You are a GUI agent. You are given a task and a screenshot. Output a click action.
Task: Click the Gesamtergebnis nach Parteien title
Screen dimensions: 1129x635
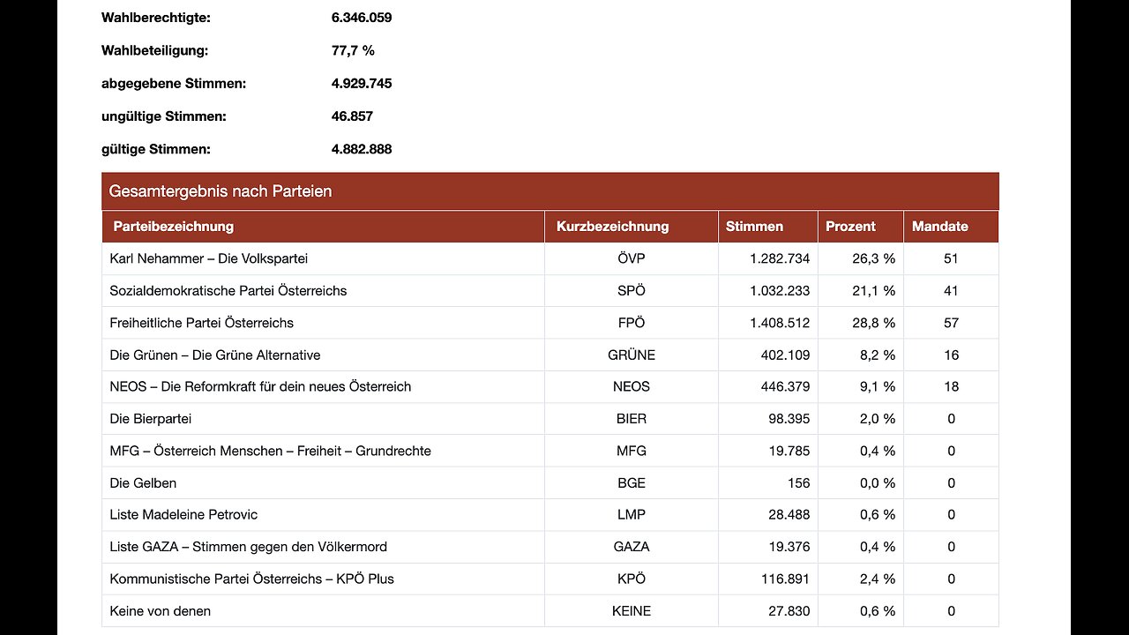click(221, 191)
